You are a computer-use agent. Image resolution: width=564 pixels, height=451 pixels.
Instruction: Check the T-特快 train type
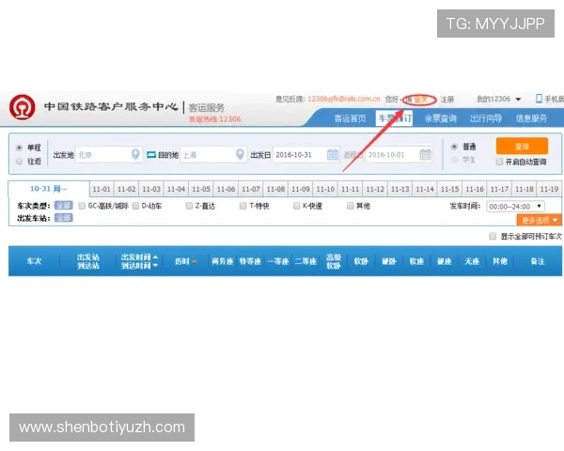243,206
